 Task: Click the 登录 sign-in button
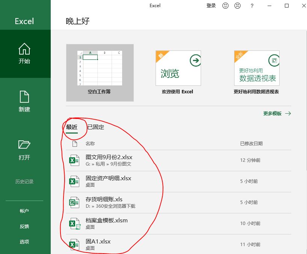point(211,6)
